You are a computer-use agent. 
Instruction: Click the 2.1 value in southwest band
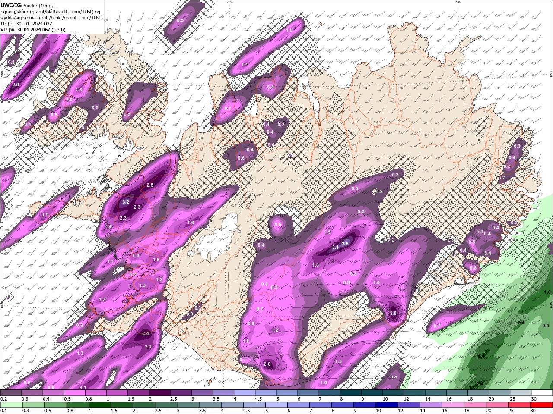[148, 347]
